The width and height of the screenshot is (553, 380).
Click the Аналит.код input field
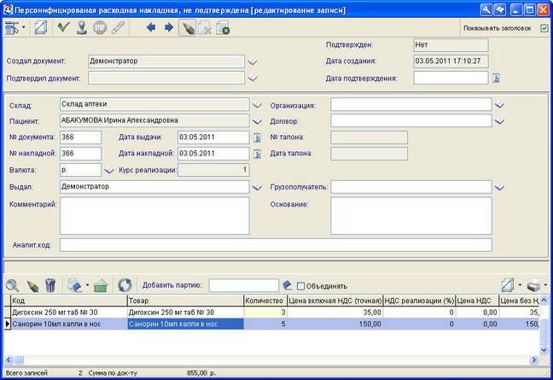[x=276, y=245]
